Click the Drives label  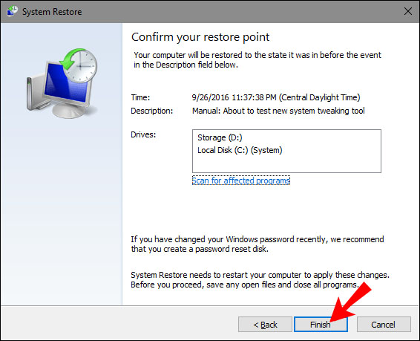[143, 134]
